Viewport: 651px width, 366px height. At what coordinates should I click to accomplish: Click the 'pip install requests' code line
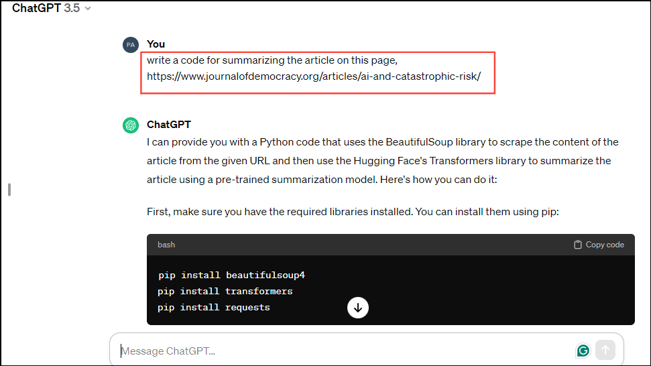214,308
